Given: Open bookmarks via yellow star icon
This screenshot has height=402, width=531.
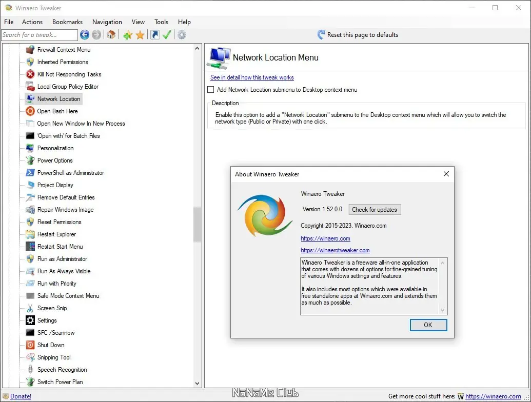Looking at the screenshot, I should (140, 35).
